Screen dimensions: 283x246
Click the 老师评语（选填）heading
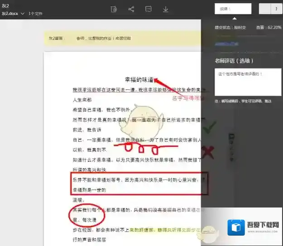(234, 61)
